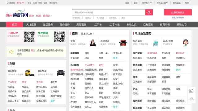Click the red truck image for 运输物流
This screenshot has height=111, width=198.
[123, 43]
